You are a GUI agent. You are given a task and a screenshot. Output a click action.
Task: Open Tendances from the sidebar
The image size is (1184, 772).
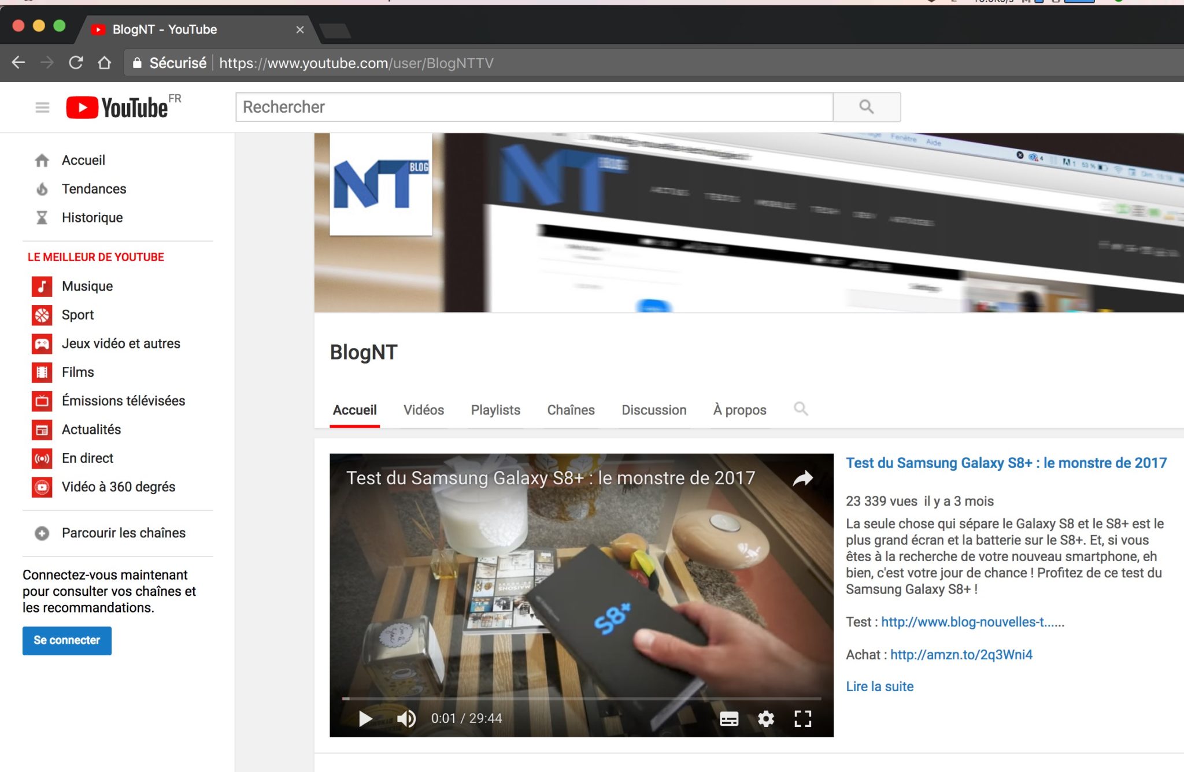coord(94,189)
